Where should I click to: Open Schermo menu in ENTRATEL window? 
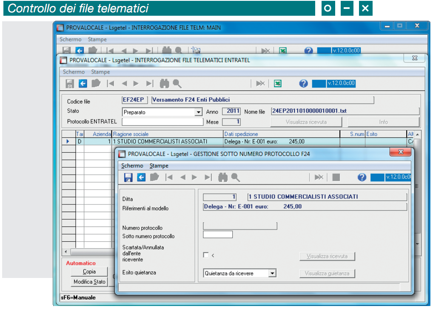click(x=74, y=72)
